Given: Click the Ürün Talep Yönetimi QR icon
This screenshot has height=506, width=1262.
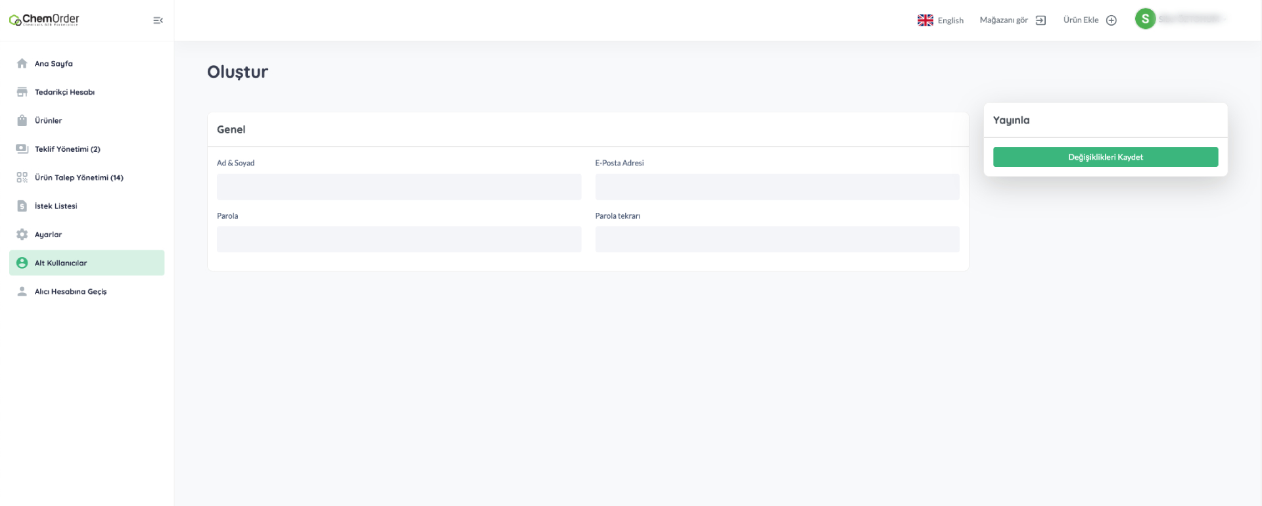Looking at the screenshot, I should click(x=22, y=177).
